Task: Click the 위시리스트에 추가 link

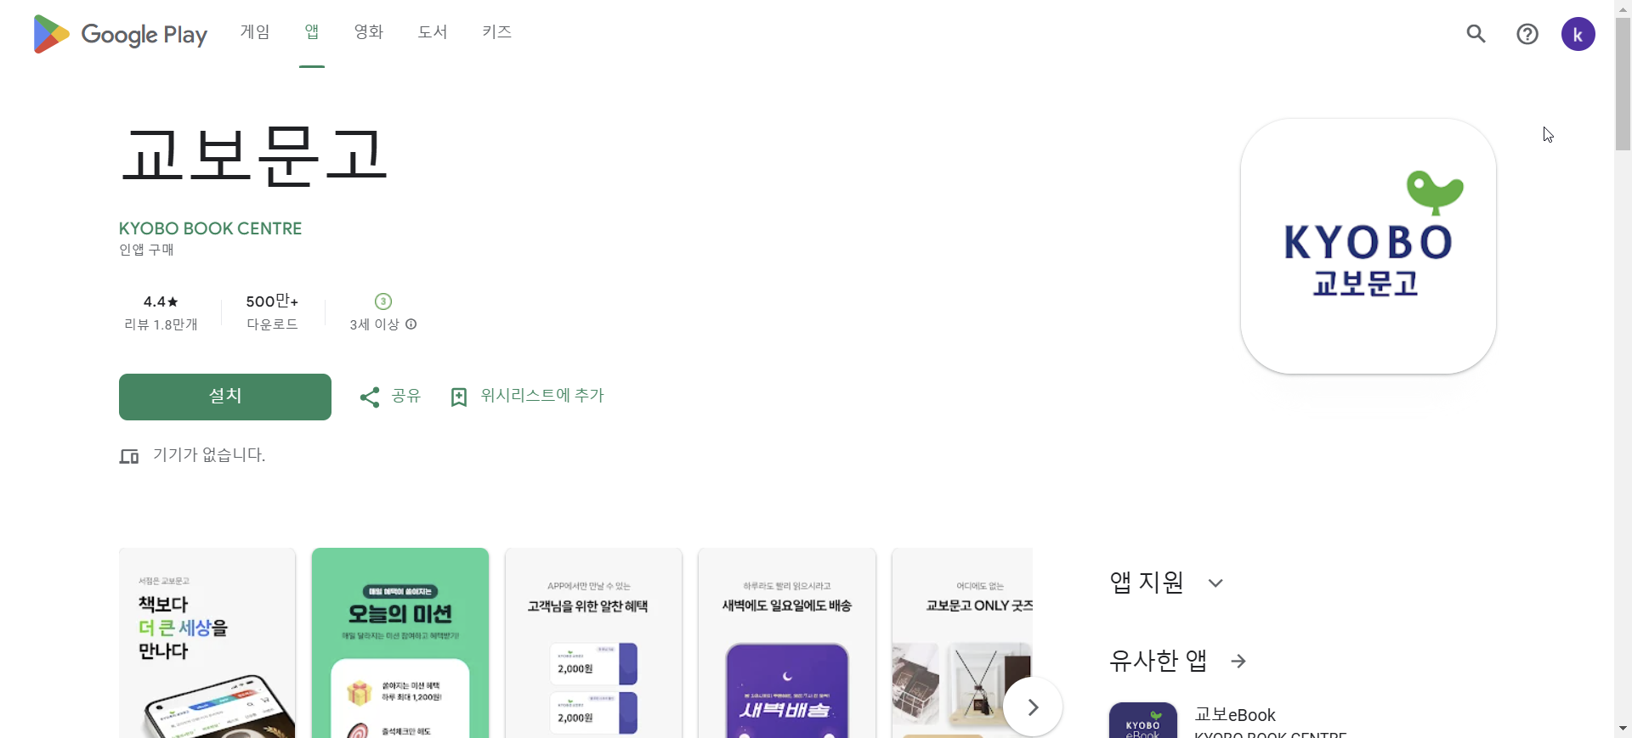Action: 542,396
